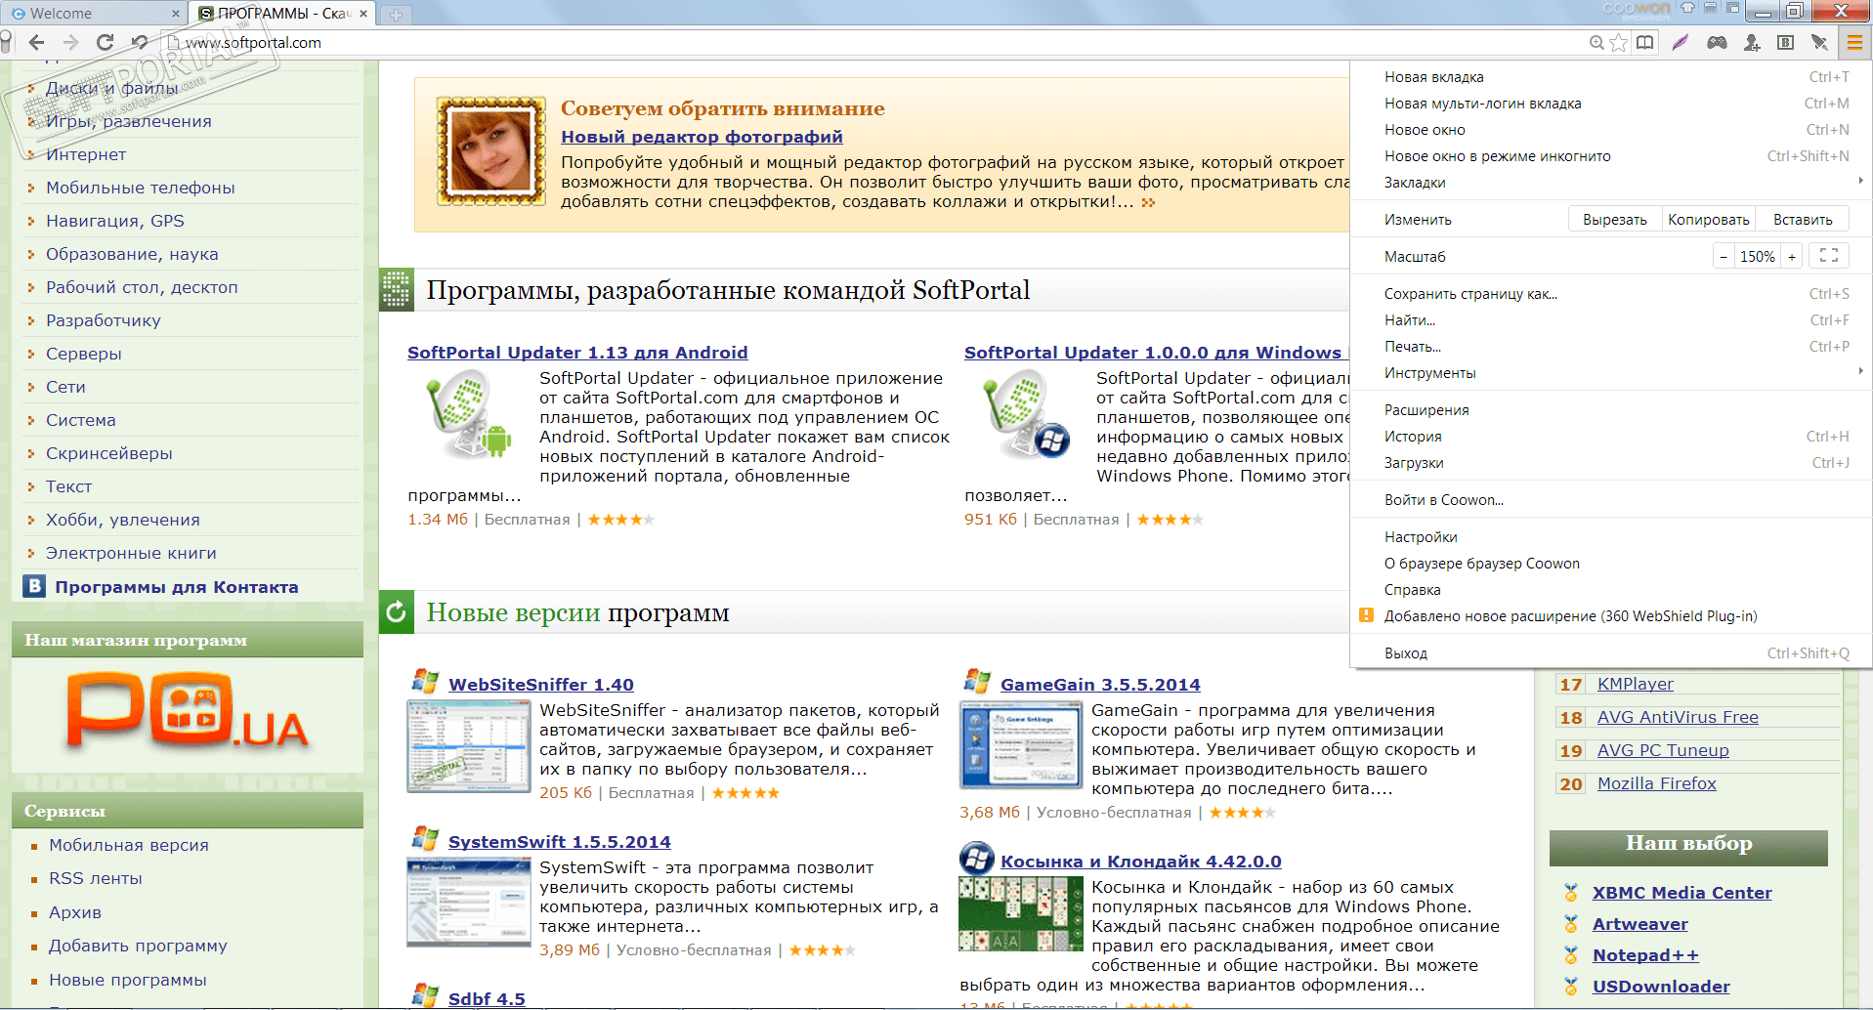The image size is (1873, 1010).
Task: Click Войти в Coowon... menu item
Action: click(x=1611, y=500)
